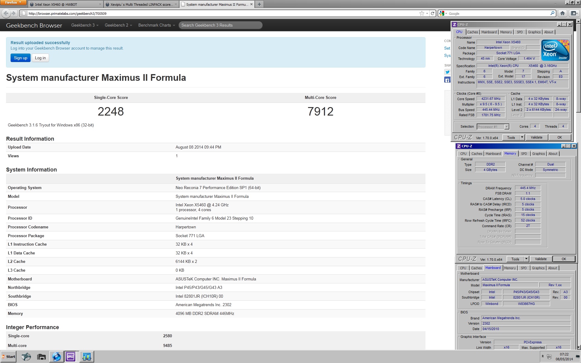
Task: Switch to Xevipiu's LINPACK score tab
Action: coord(141,4)
